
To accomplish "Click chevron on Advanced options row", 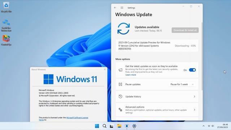I will click(x=195, y=110).
